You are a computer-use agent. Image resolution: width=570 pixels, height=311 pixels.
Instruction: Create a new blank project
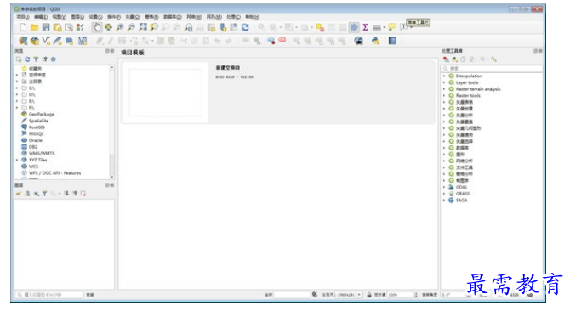23,27
